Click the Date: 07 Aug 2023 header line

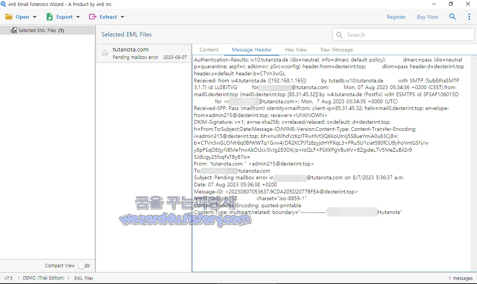coord(236,184)
